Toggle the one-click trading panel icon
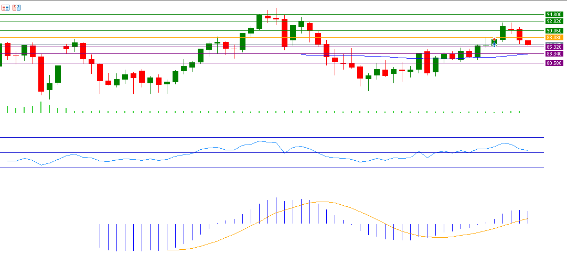The height and width of the screenshot is (266, 567). [x=17, y=7]
